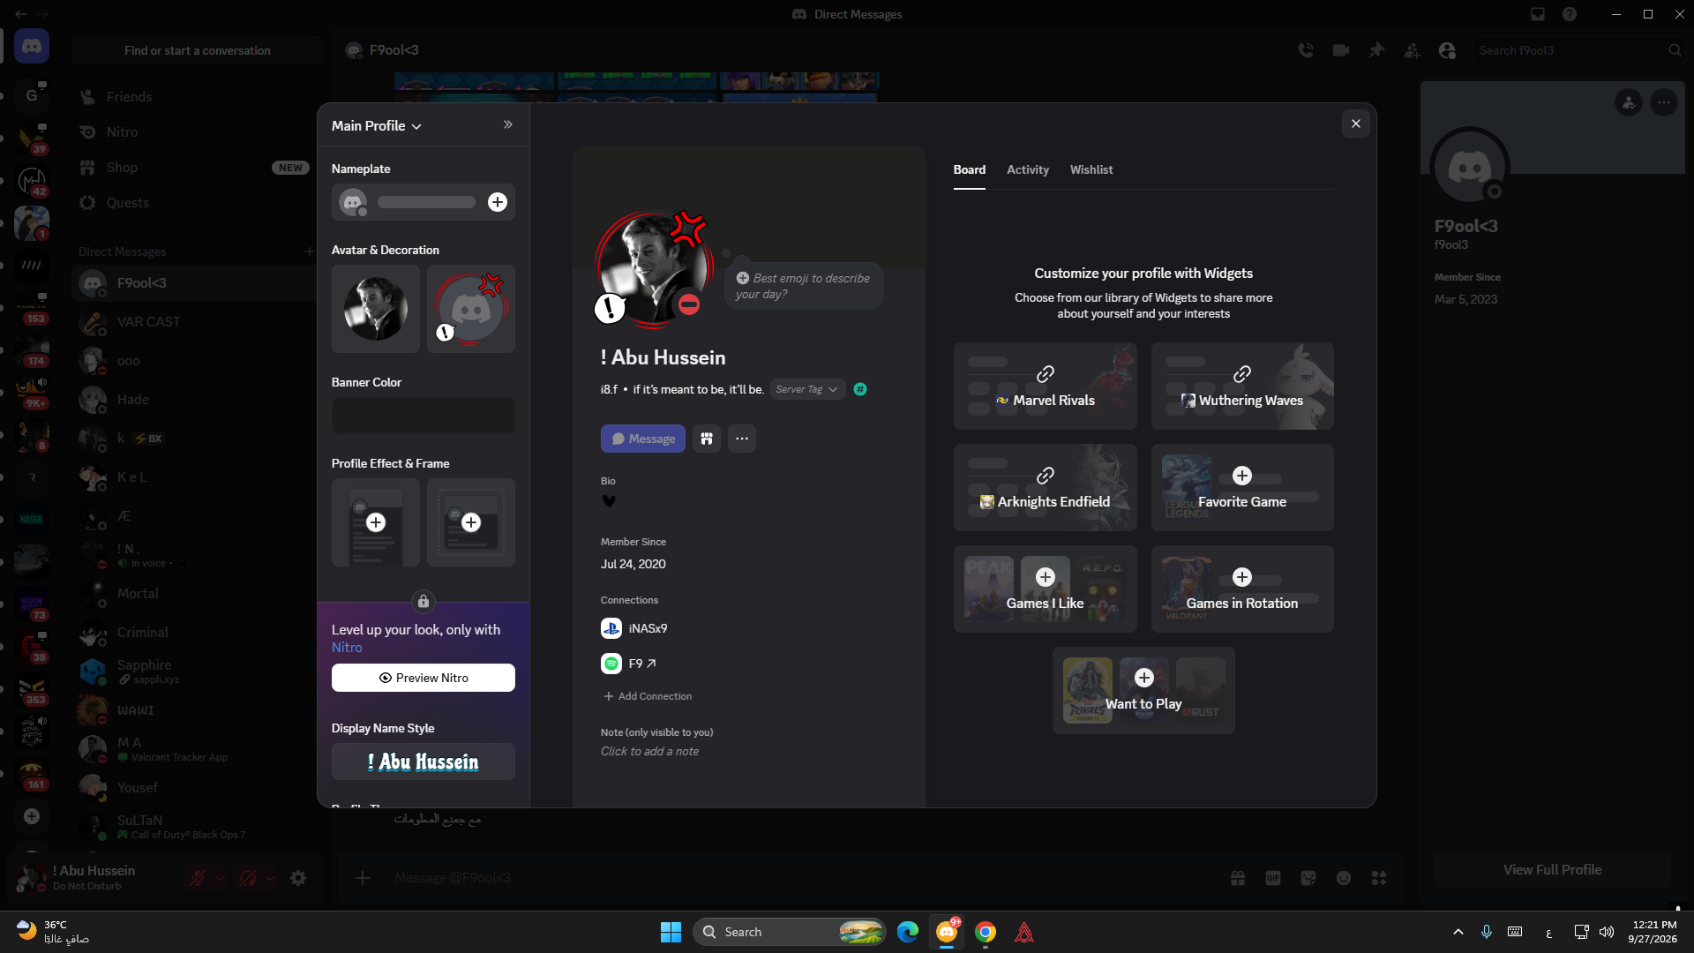
Task: Switch to the Wishlist tab
Action: click(x=1091, y=169)
